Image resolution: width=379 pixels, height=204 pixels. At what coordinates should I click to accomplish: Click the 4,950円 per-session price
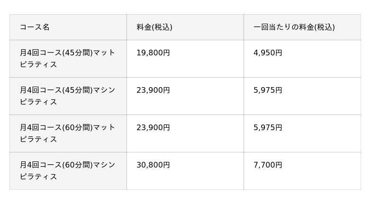coord(268,53)
